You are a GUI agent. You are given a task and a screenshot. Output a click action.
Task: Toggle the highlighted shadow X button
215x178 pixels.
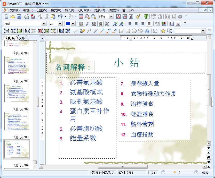point(100,24)
